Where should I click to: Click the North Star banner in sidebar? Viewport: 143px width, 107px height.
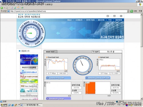pyautogui.click(x=29, y=60)
